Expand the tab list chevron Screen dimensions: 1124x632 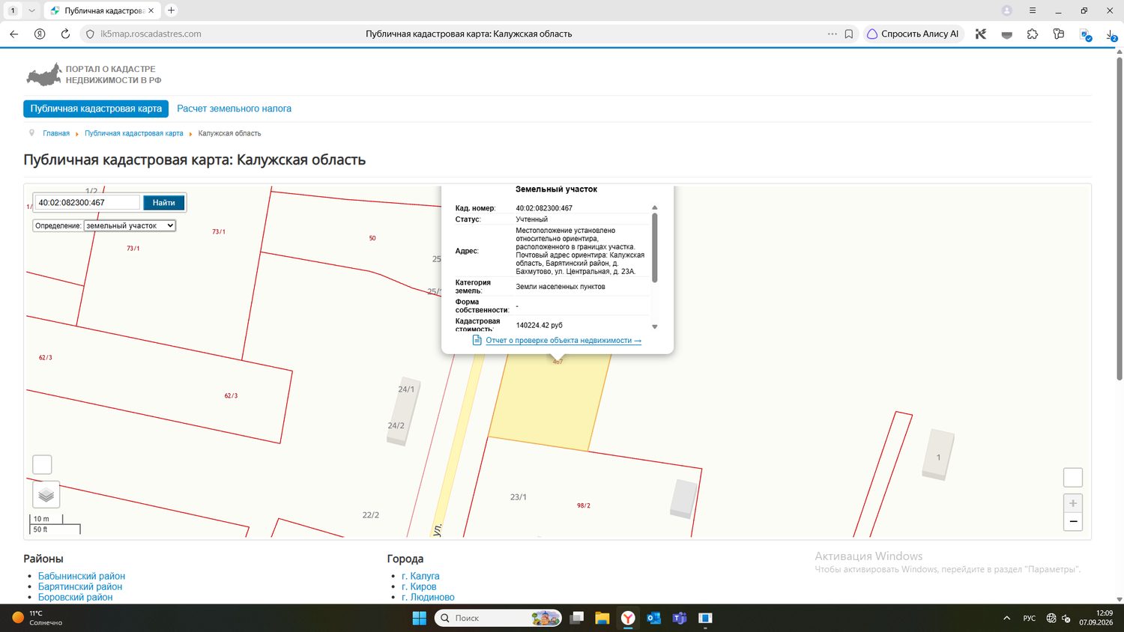coord(31,10)
